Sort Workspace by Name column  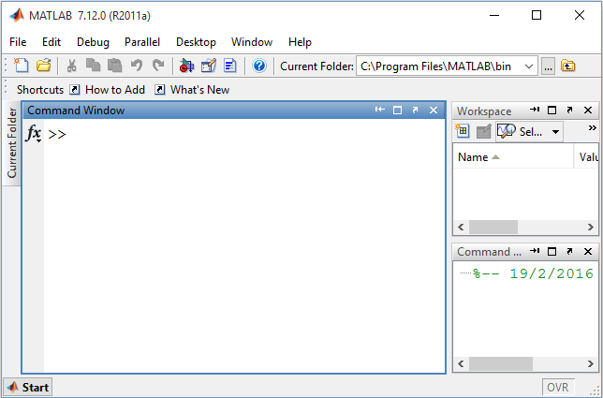point(513,157)
